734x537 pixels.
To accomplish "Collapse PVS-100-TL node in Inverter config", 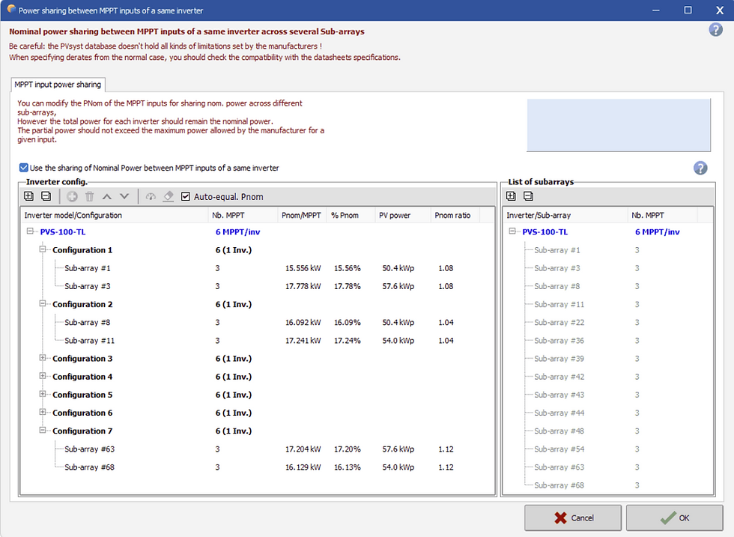I will click(31, 231).
